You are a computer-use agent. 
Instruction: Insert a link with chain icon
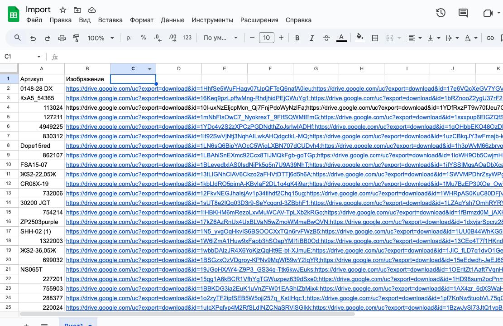[x=490, y=38]
